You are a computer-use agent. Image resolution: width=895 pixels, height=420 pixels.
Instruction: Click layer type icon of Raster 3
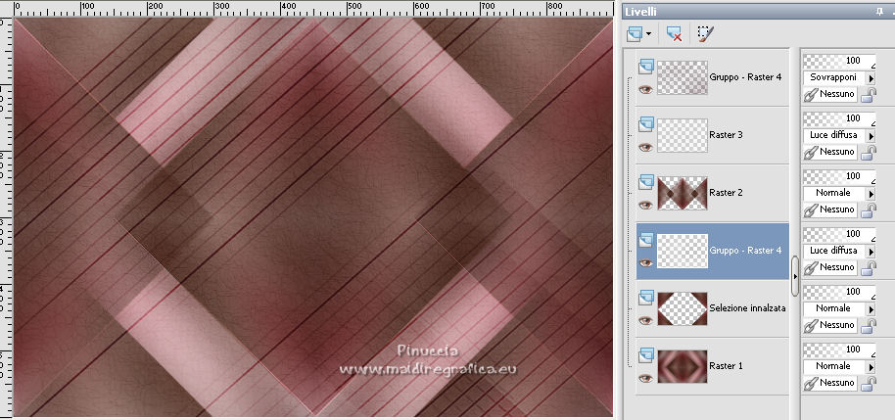(646, 123)
